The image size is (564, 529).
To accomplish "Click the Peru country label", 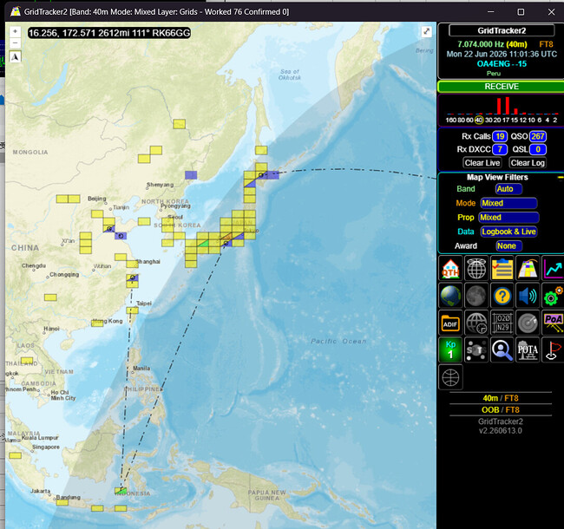I will coord(494,74).
